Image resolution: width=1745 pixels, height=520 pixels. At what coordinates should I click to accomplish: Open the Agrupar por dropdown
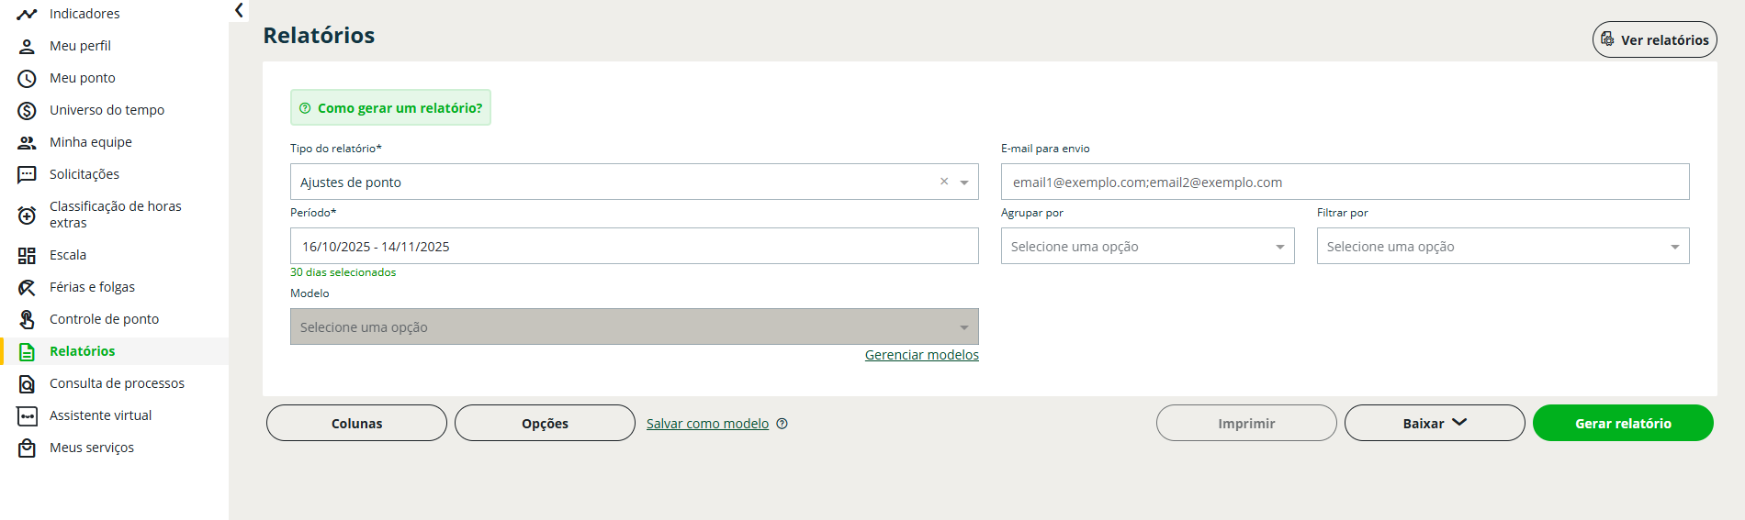point(1147,247)
